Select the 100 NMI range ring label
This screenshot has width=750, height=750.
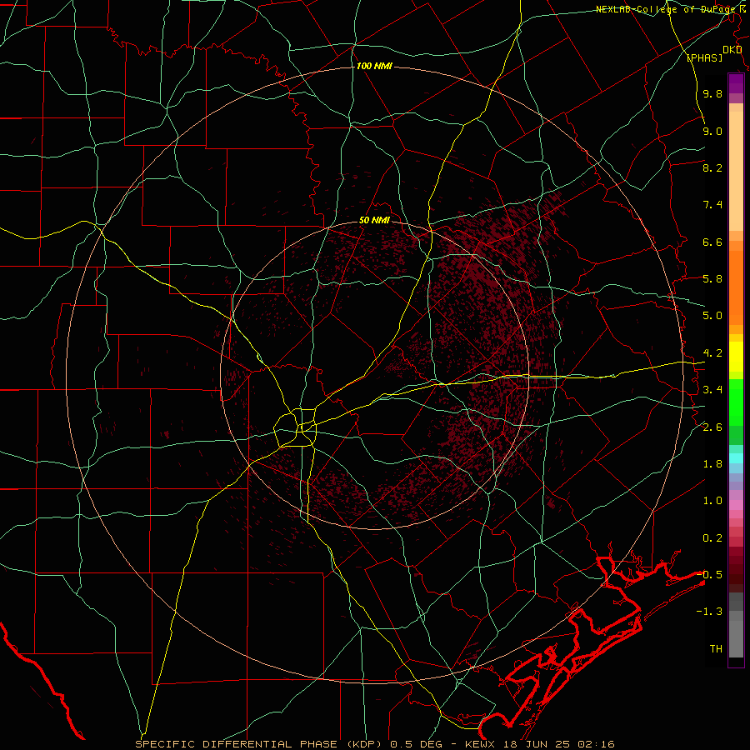tap(374, 66)
